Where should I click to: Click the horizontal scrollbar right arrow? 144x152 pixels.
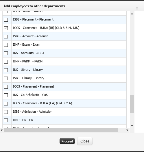[127, 130]
